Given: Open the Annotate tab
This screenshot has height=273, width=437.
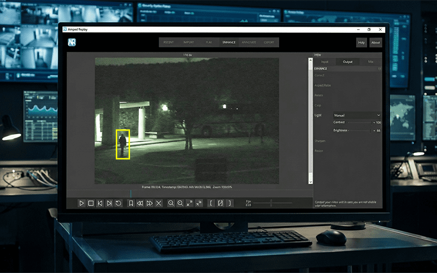Looking at the screenshot, I should click(249, 42).
